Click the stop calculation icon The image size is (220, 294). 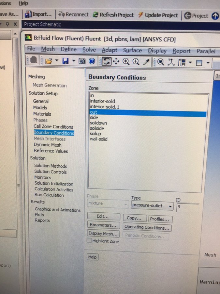click(34, 60)
